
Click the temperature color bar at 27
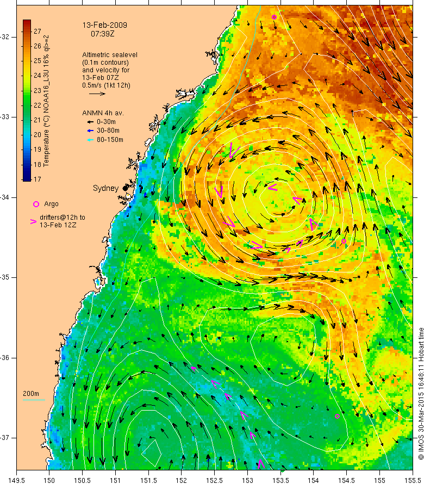click(27, 31)
